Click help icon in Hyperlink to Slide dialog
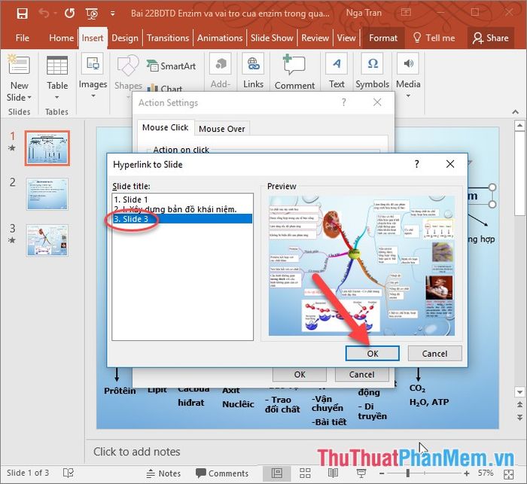The width and height of the screenshot is (527, 484). 417,164
